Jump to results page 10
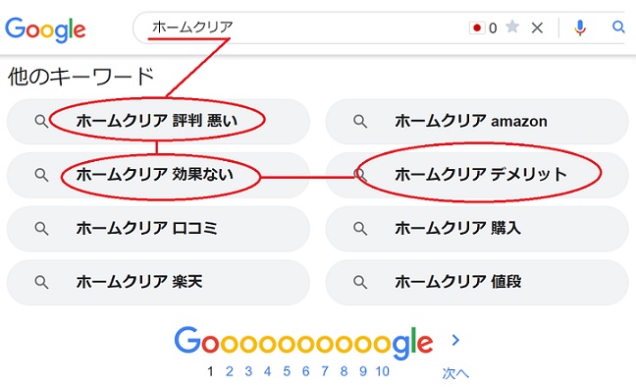 [x=382, y=371]
